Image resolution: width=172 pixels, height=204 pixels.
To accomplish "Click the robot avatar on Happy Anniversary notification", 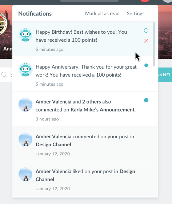I will pyautogui.click(x=25, y=70).
